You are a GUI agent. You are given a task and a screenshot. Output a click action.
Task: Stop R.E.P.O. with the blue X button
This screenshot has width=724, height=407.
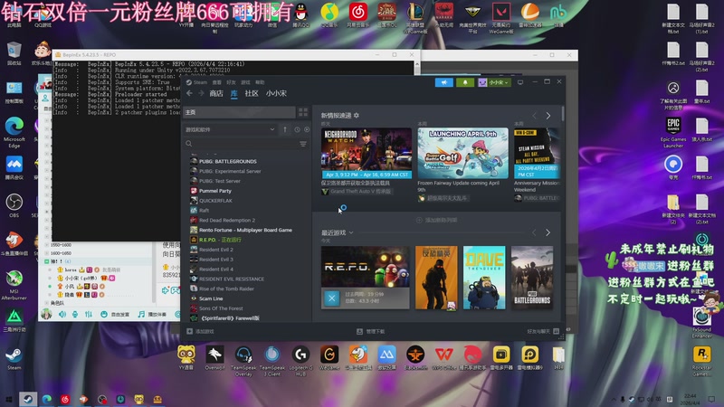click(331, 298)
